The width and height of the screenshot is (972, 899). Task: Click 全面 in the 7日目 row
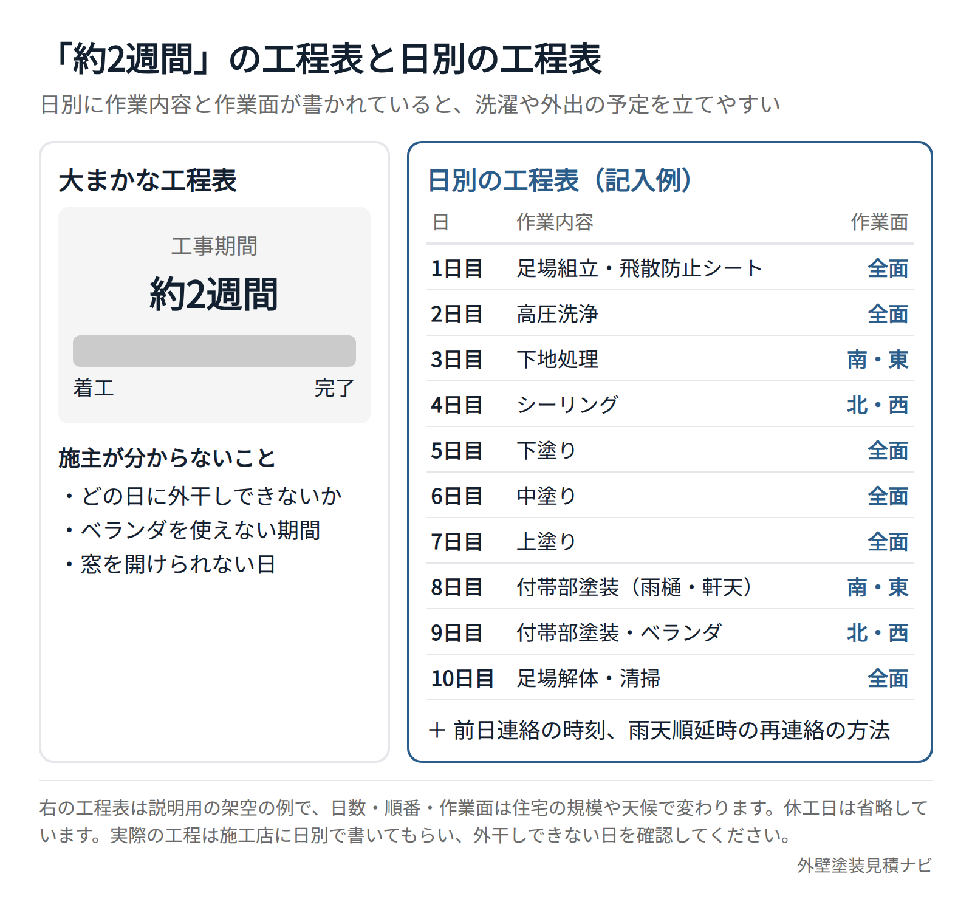tap(888, 541)
